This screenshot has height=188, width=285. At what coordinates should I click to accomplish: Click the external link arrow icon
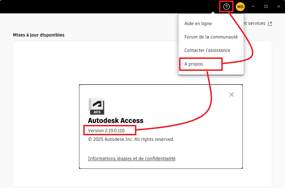[270, 24]
